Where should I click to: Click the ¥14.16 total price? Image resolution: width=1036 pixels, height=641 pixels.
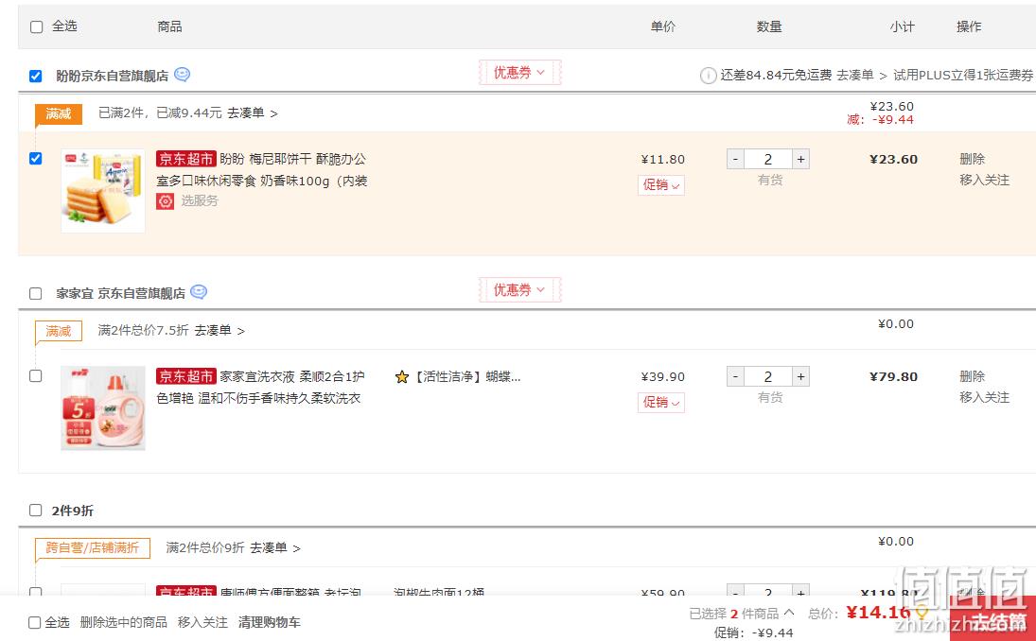878,613
